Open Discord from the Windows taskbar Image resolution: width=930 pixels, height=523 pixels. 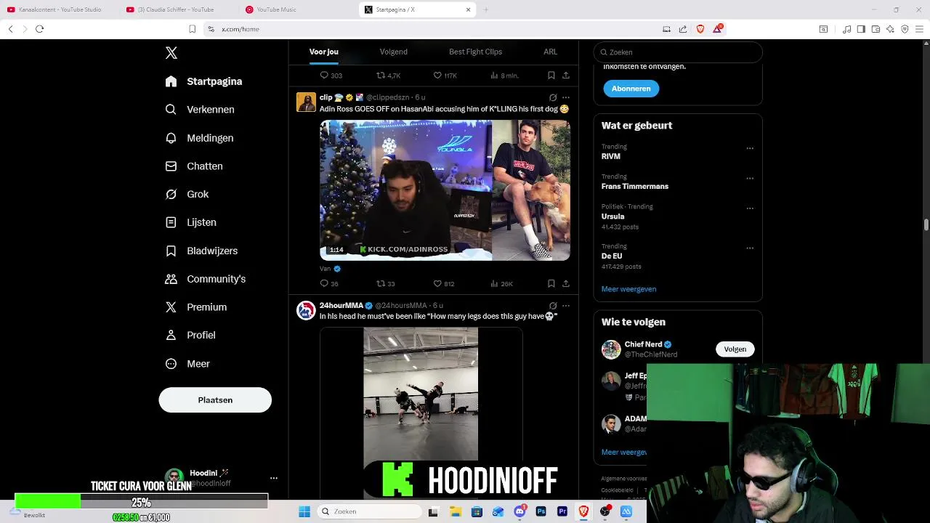click(519, 512)
